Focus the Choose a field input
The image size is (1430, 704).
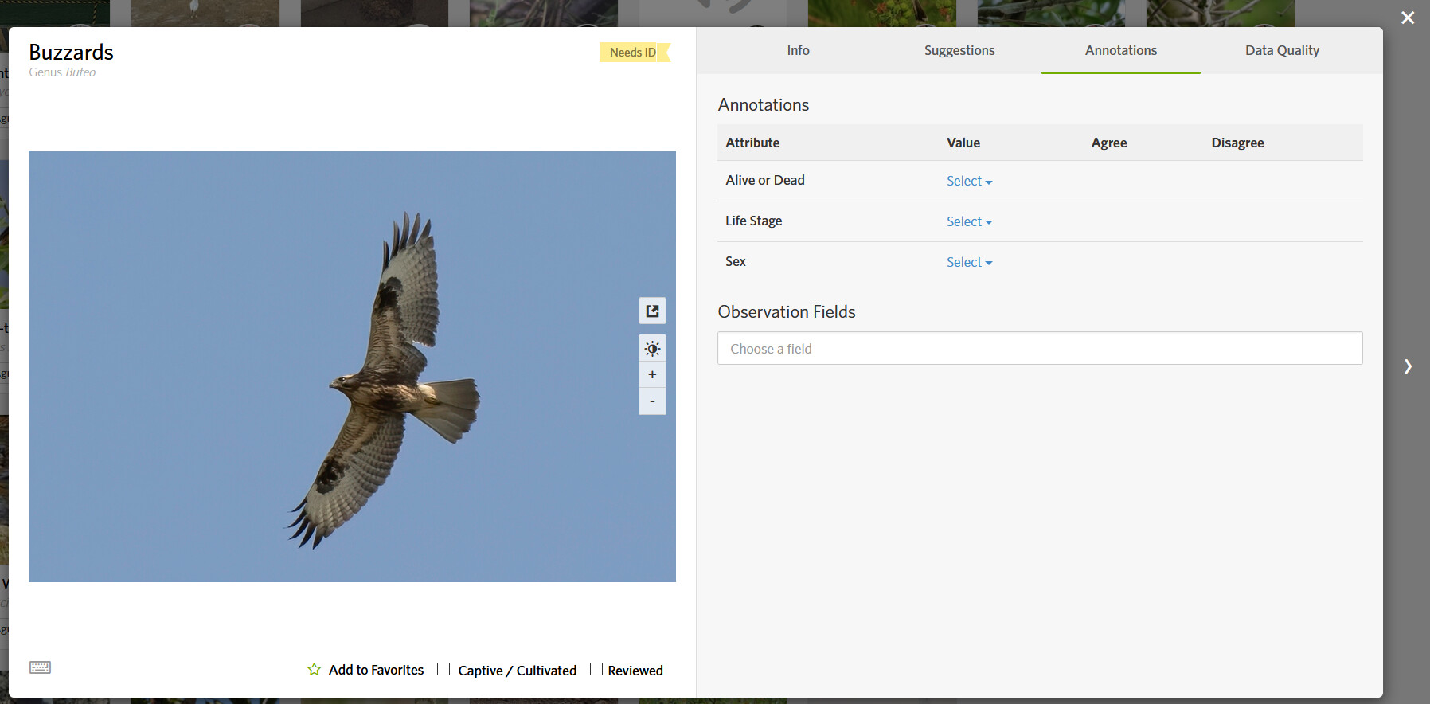pos(1040,348)
